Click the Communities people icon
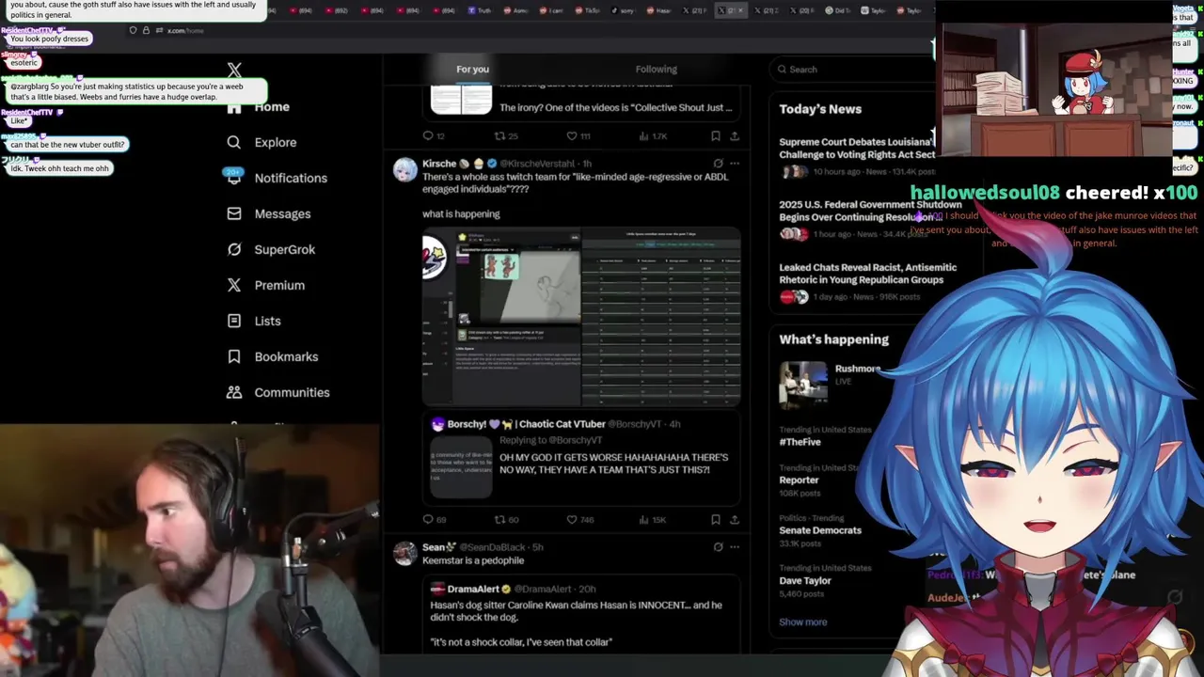This screenshot has width=1204, height=677. [x=234, y=392]
